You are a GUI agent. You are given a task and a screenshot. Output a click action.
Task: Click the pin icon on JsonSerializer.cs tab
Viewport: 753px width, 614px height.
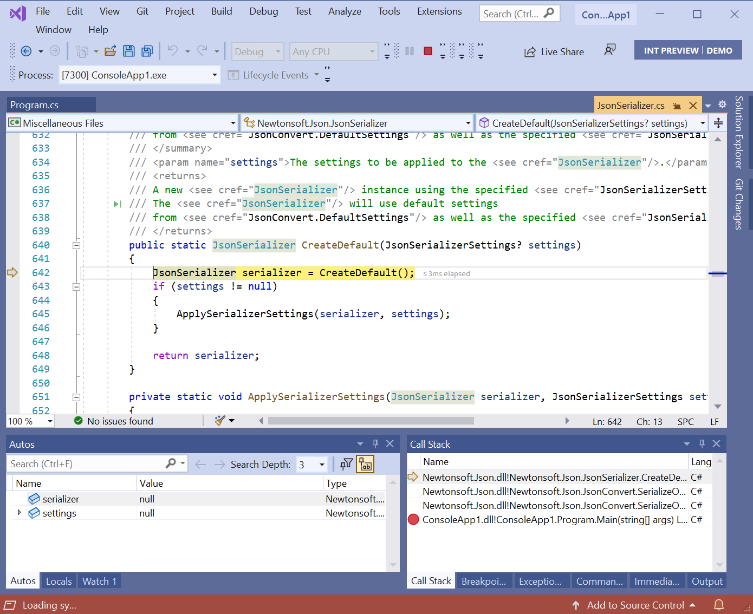677,106
